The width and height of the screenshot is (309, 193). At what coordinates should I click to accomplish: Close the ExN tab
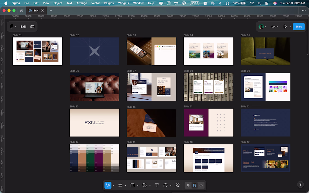(42, 11)
